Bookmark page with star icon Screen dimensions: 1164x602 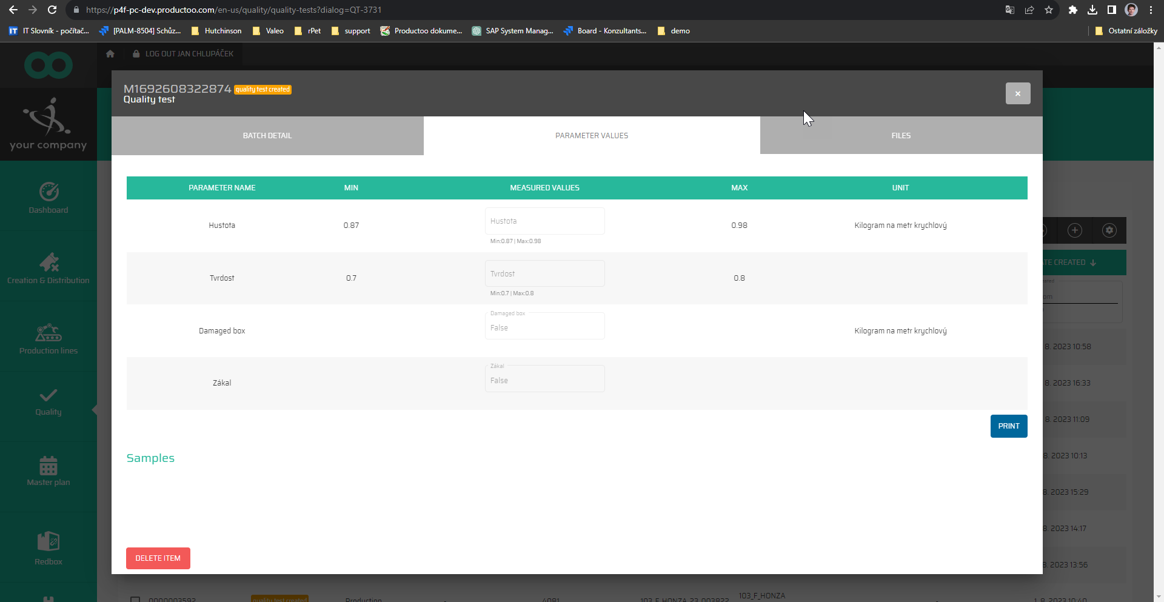coord(1049,10)
